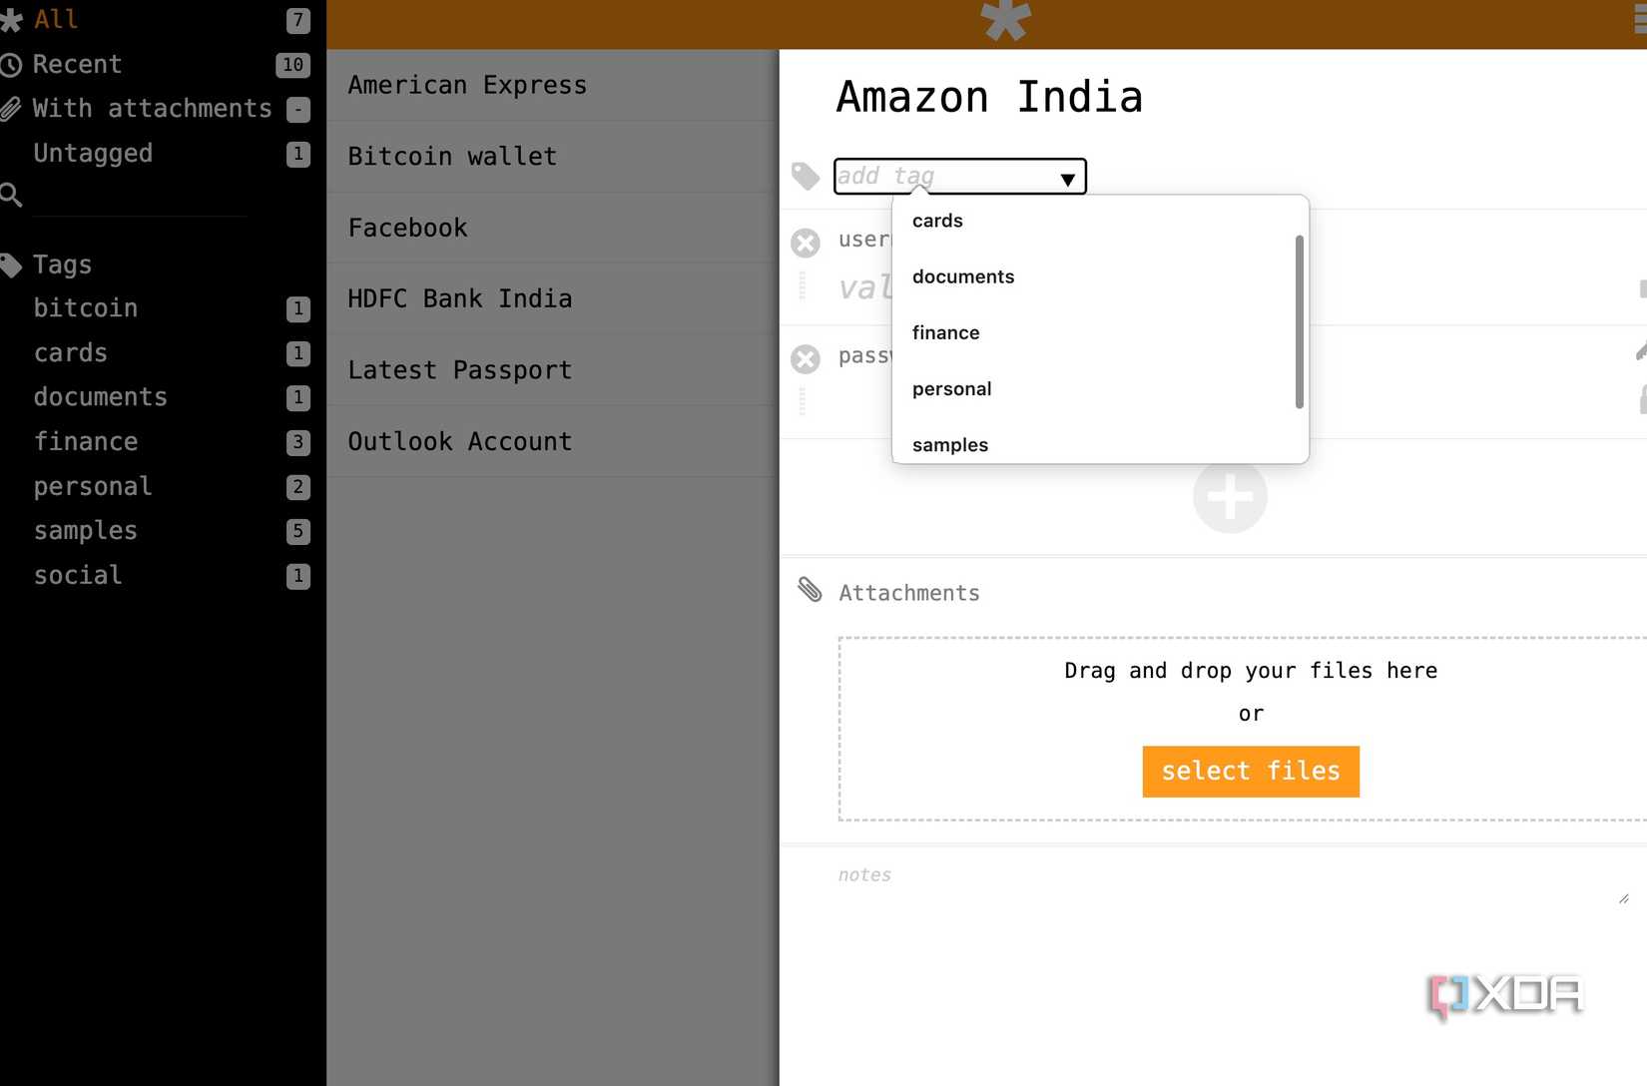Open the Outlook Account entry
1647x1086 pixels.
459,441
